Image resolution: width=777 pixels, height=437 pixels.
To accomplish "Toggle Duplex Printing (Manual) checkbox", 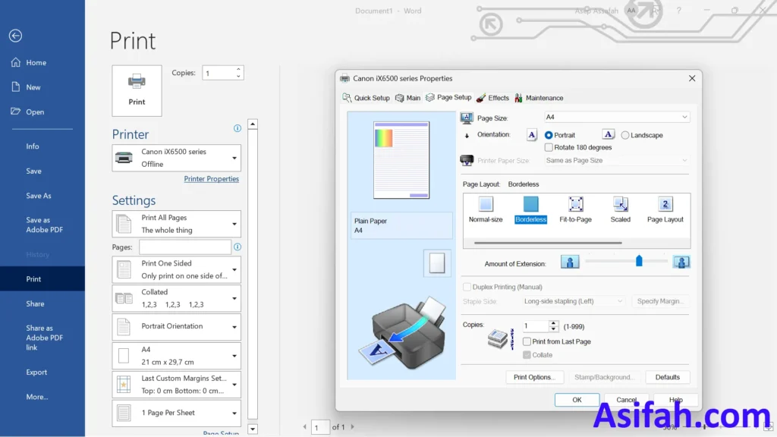I will pyautogui.click(x=467, y=287).
